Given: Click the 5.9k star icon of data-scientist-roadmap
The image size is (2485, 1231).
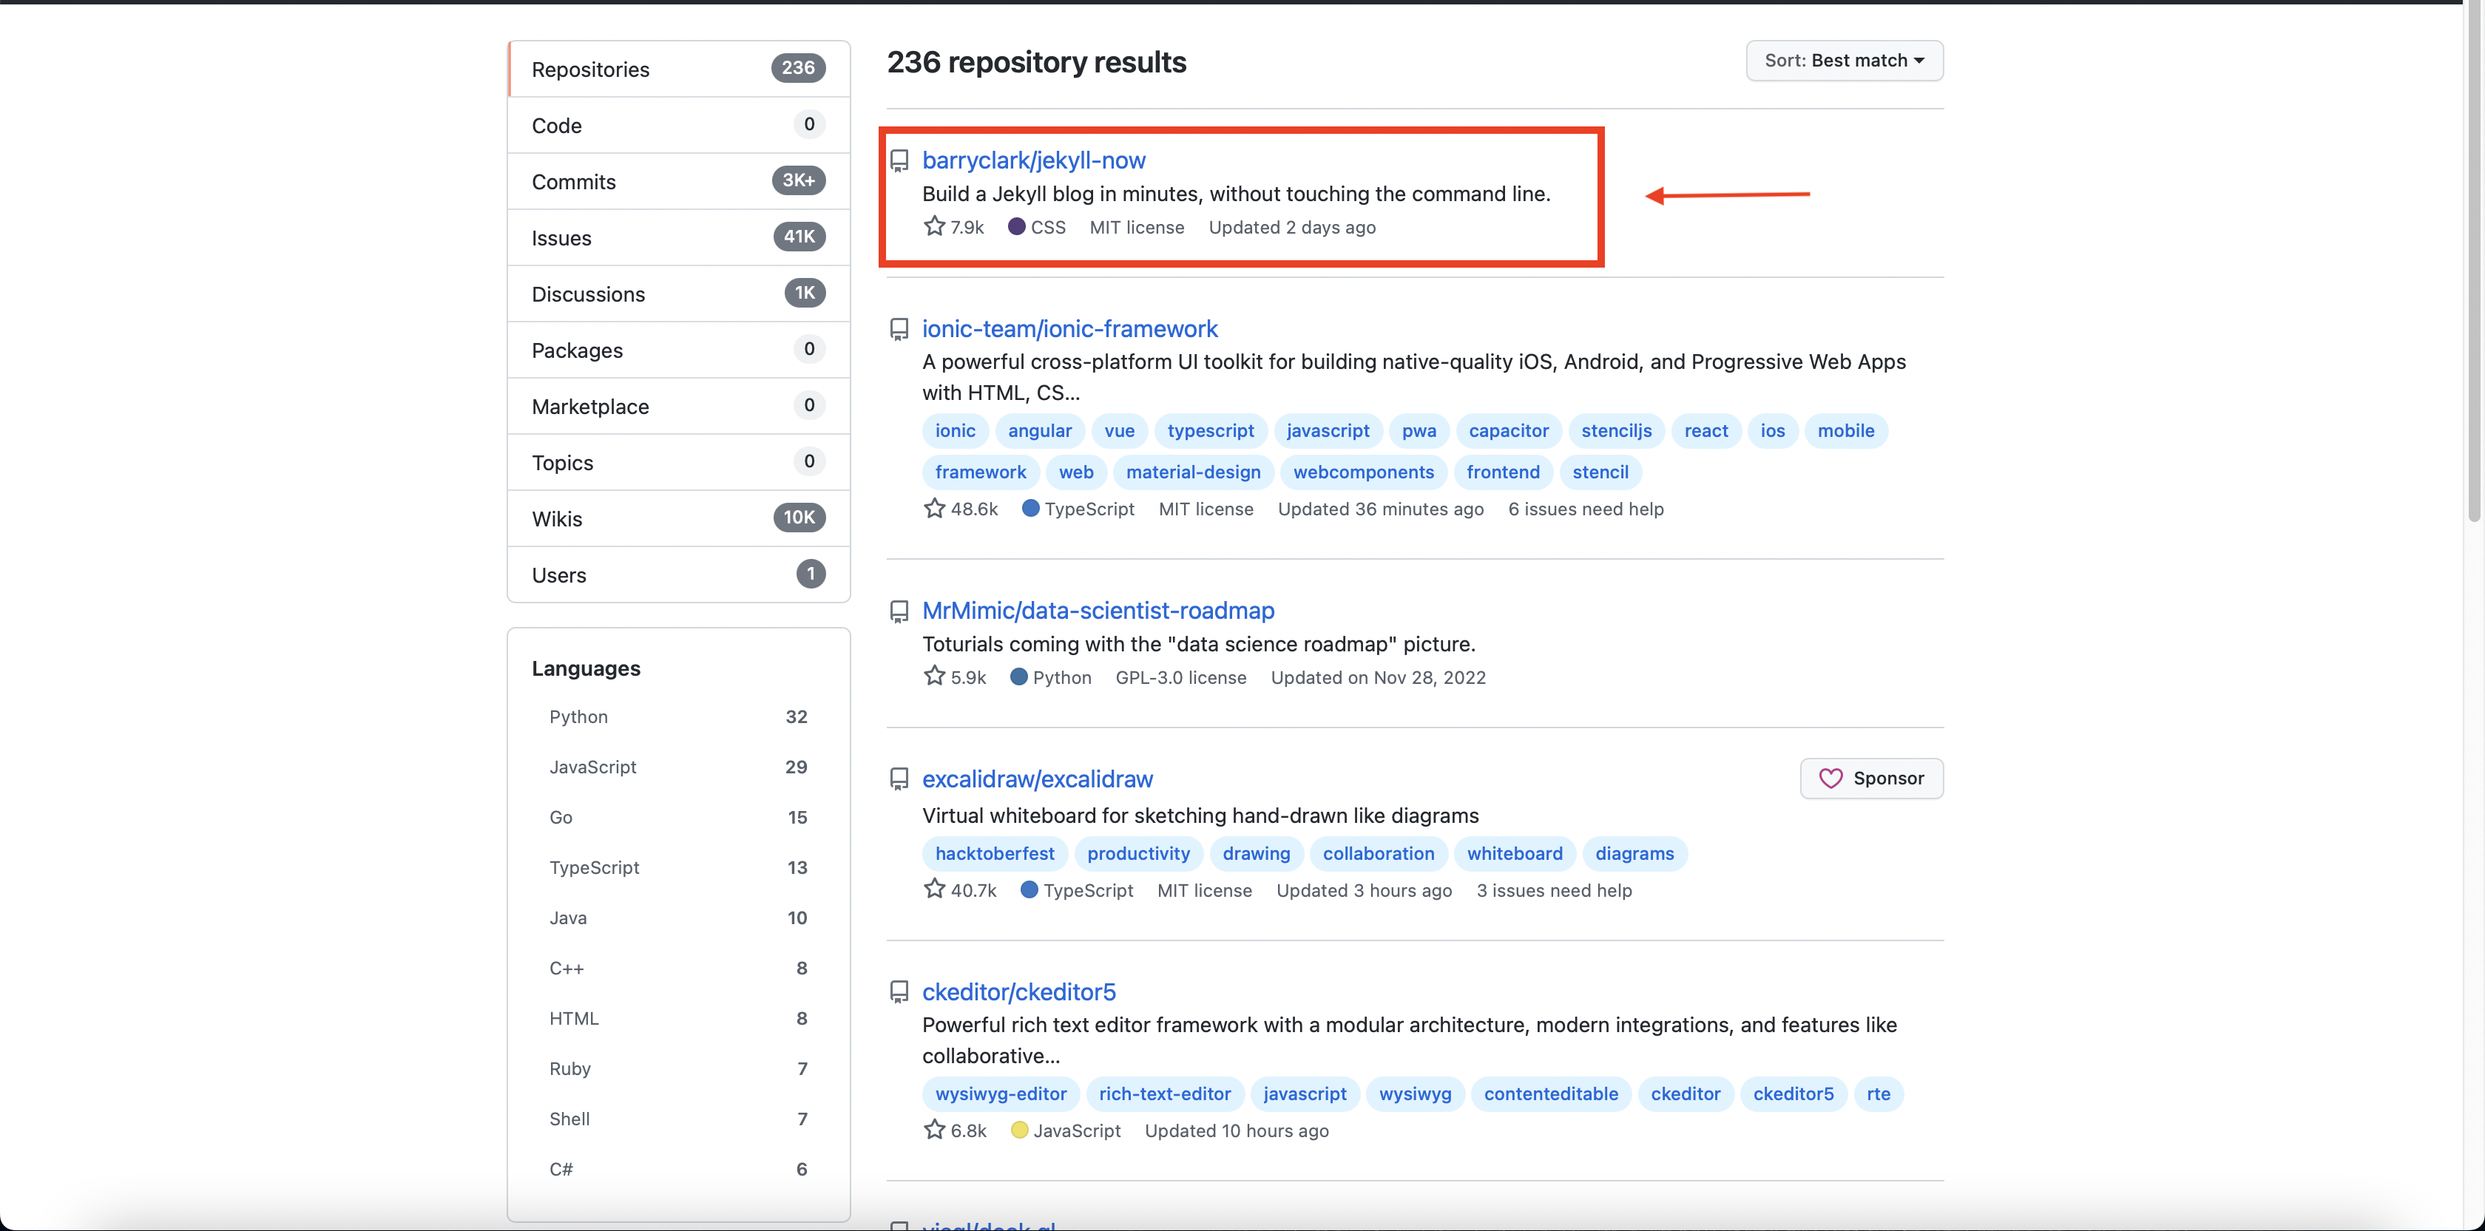Looking at the screenshot, I should (x=934, y=676).
